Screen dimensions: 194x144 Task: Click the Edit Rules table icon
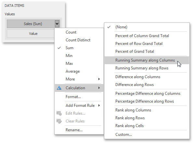[x=59, y=113]
